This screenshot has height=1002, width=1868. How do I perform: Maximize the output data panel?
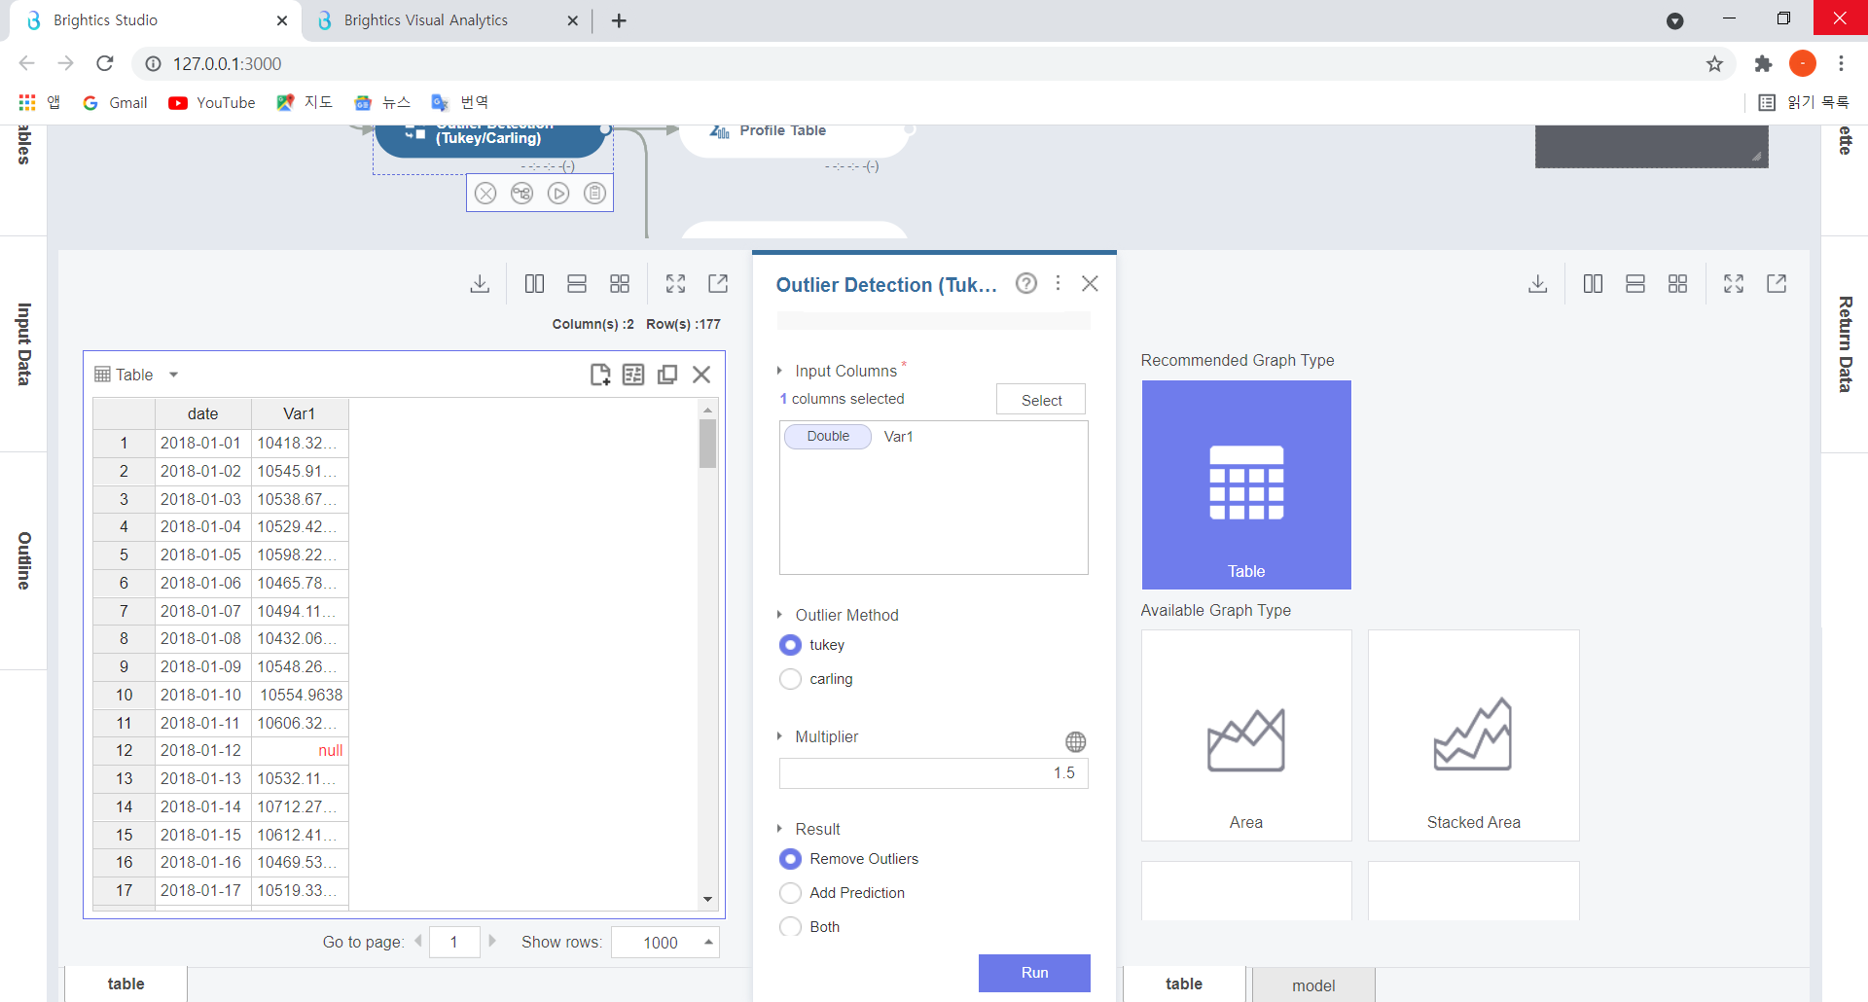tap(1734, 284)
